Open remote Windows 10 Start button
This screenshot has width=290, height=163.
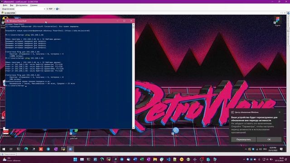click(4, 149)
